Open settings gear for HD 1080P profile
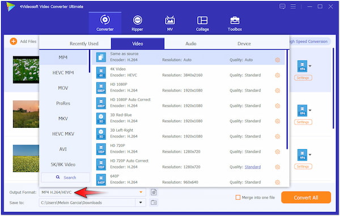Screen dimensions: 340x216 [x=277, y=90]
